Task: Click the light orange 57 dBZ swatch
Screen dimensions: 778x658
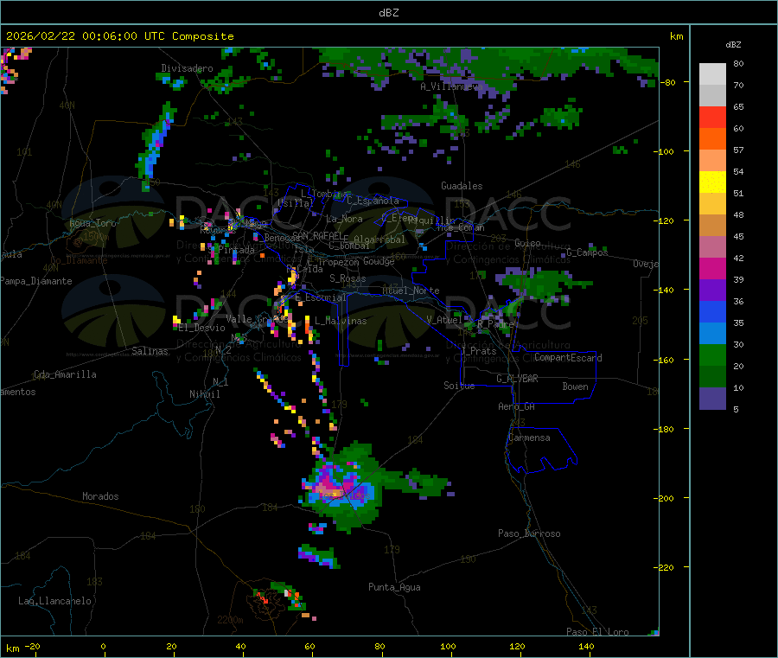Action: click(712, 160)
